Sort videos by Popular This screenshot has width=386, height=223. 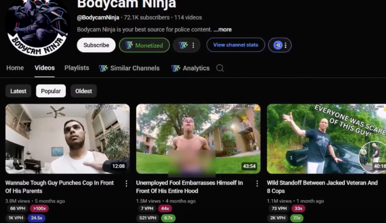tap(51, 91)
